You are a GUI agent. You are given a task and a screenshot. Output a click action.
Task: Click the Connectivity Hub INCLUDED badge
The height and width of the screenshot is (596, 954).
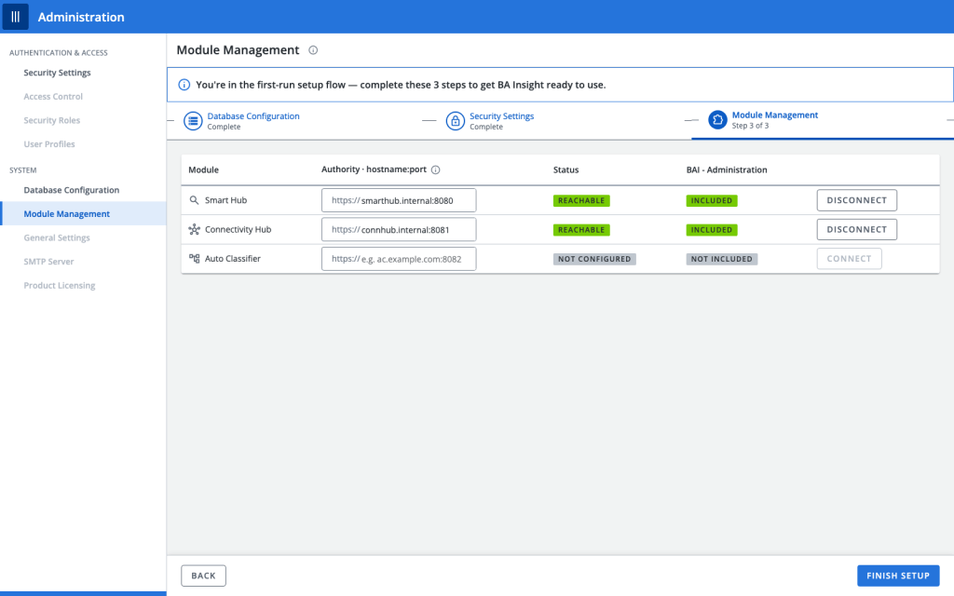click(x=711, y=230)
